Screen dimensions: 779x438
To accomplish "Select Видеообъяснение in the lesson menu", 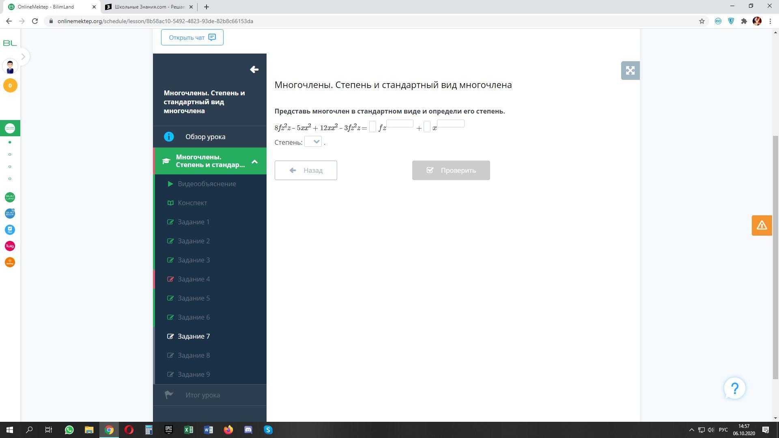I will pyautogui.click(x=207, y=184).
